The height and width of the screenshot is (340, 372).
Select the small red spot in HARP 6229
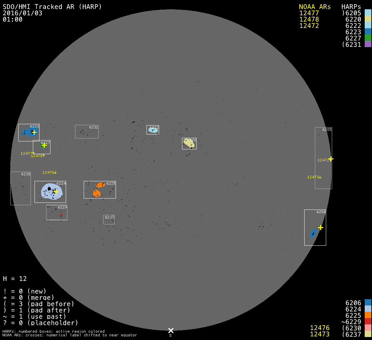coord(61,215)
